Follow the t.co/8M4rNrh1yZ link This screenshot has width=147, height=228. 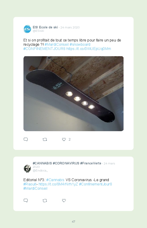[x=58, y=184]
